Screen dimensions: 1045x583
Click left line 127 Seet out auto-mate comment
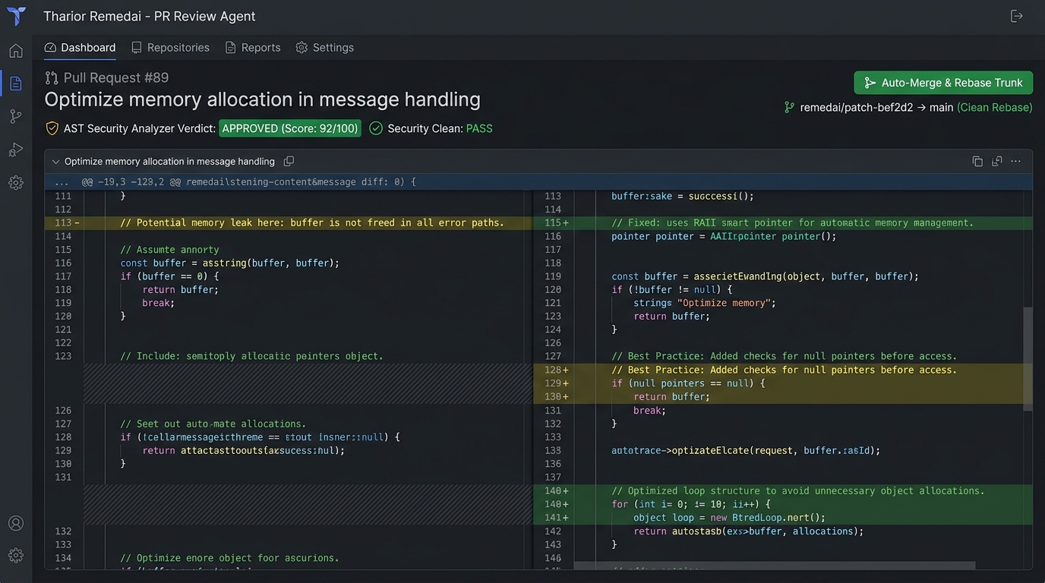click(x=213, y=424)
